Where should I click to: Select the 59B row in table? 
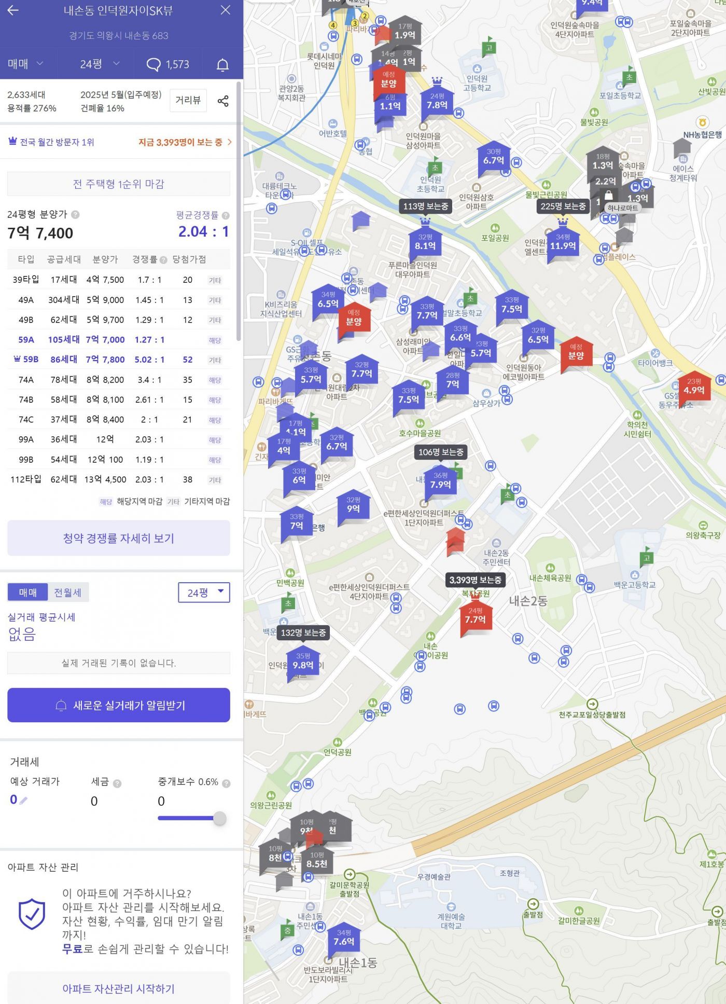(x=118, y=360)
